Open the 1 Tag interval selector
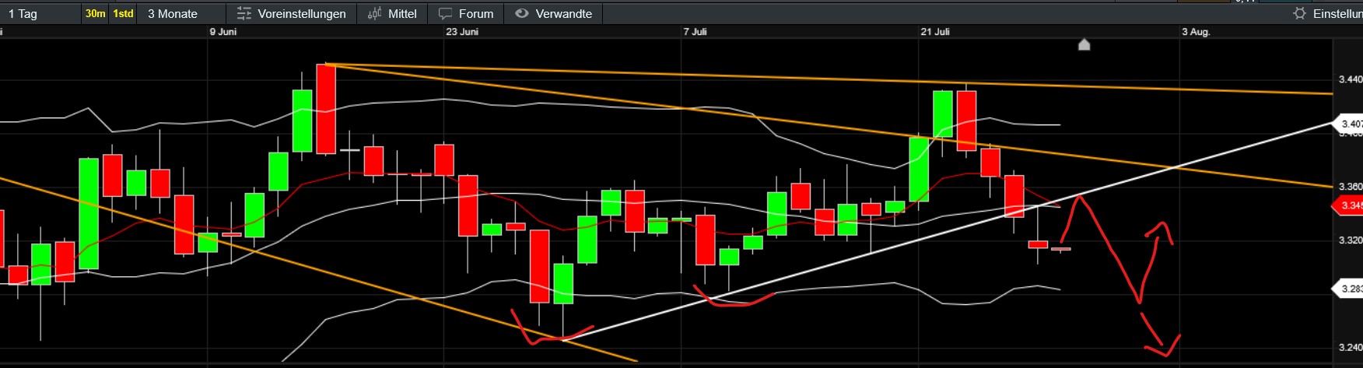This screenshot has height=368, width=1363. [23, 14]
